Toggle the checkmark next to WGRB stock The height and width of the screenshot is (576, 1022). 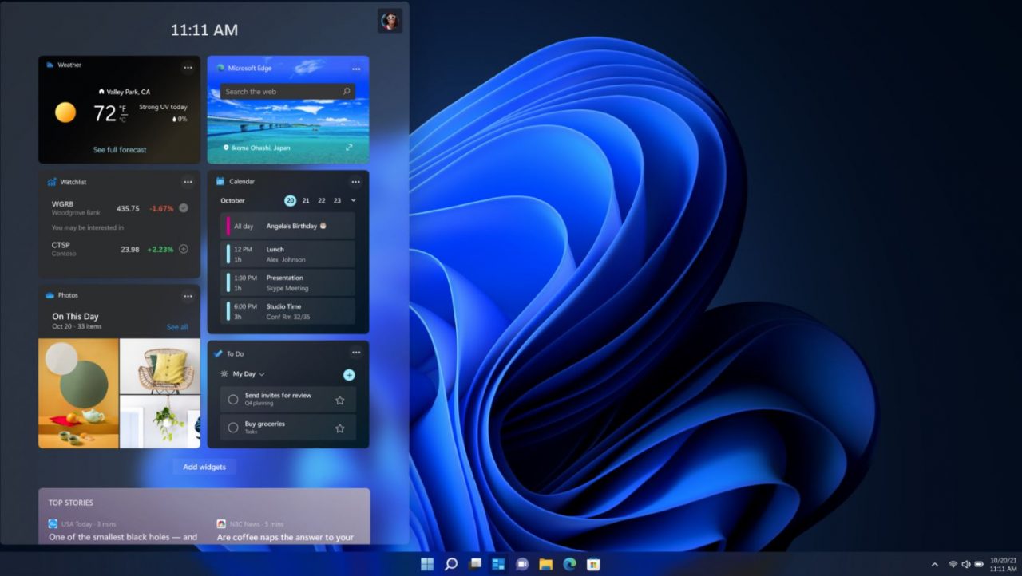tap(183, 207)
